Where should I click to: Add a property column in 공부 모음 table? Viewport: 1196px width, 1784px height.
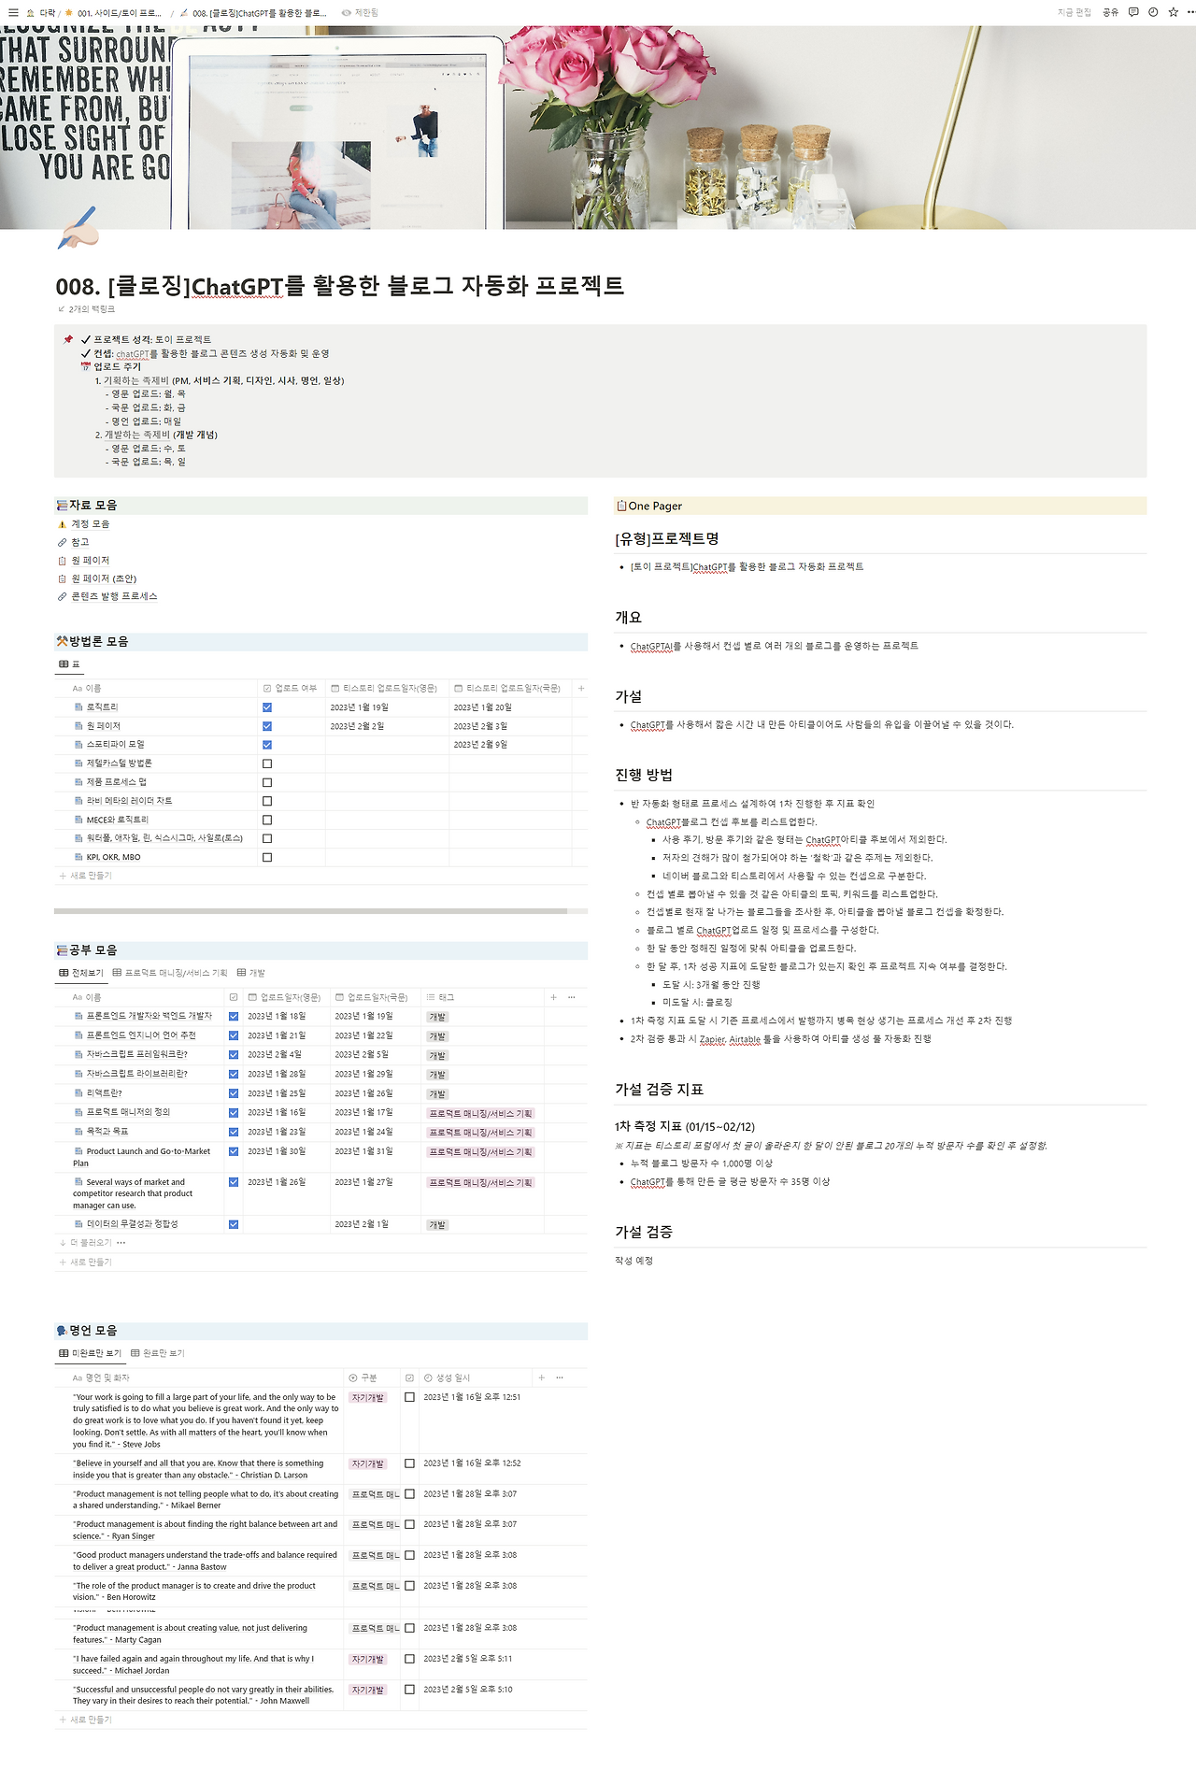pyautogui.click(x=553, y=997)
